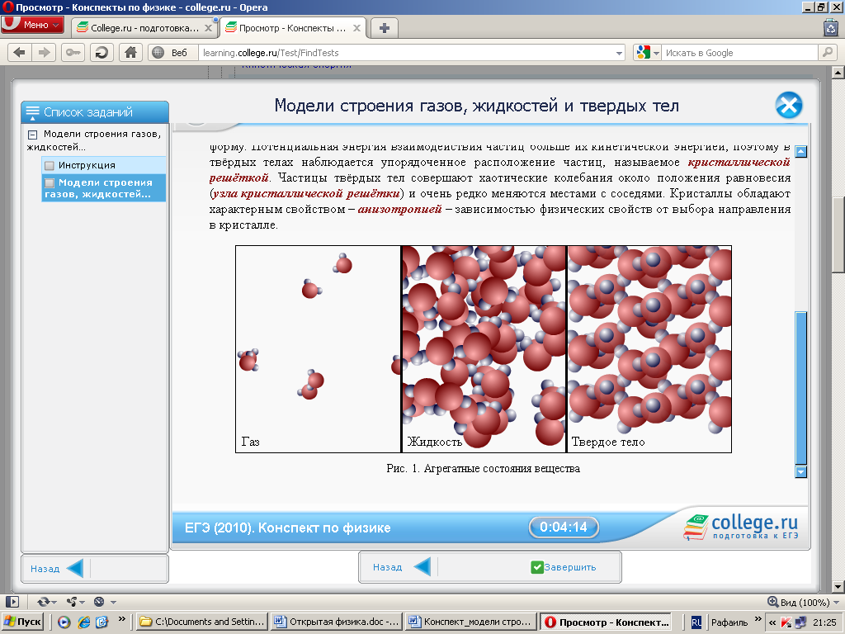Toggle the Opera panels button in status bar

12,602
